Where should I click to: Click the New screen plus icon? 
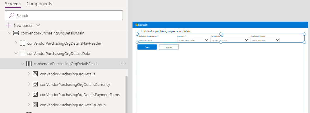click(x=9, y=25)
